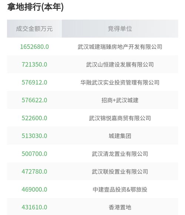Select 中建壹品投资&鄂旅投 company name
This screenshot has width=185, height=215.
click(x=120, y=190)
